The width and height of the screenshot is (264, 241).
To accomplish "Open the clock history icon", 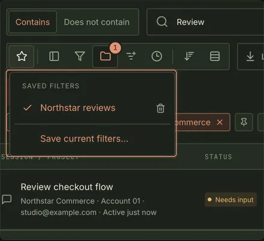I will (157, 56).
